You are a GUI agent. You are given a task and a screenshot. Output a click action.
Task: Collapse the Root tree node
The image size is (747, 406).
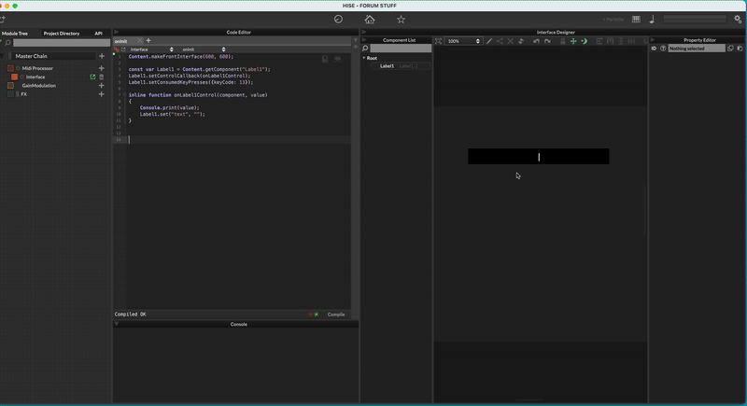click(364, 58)
